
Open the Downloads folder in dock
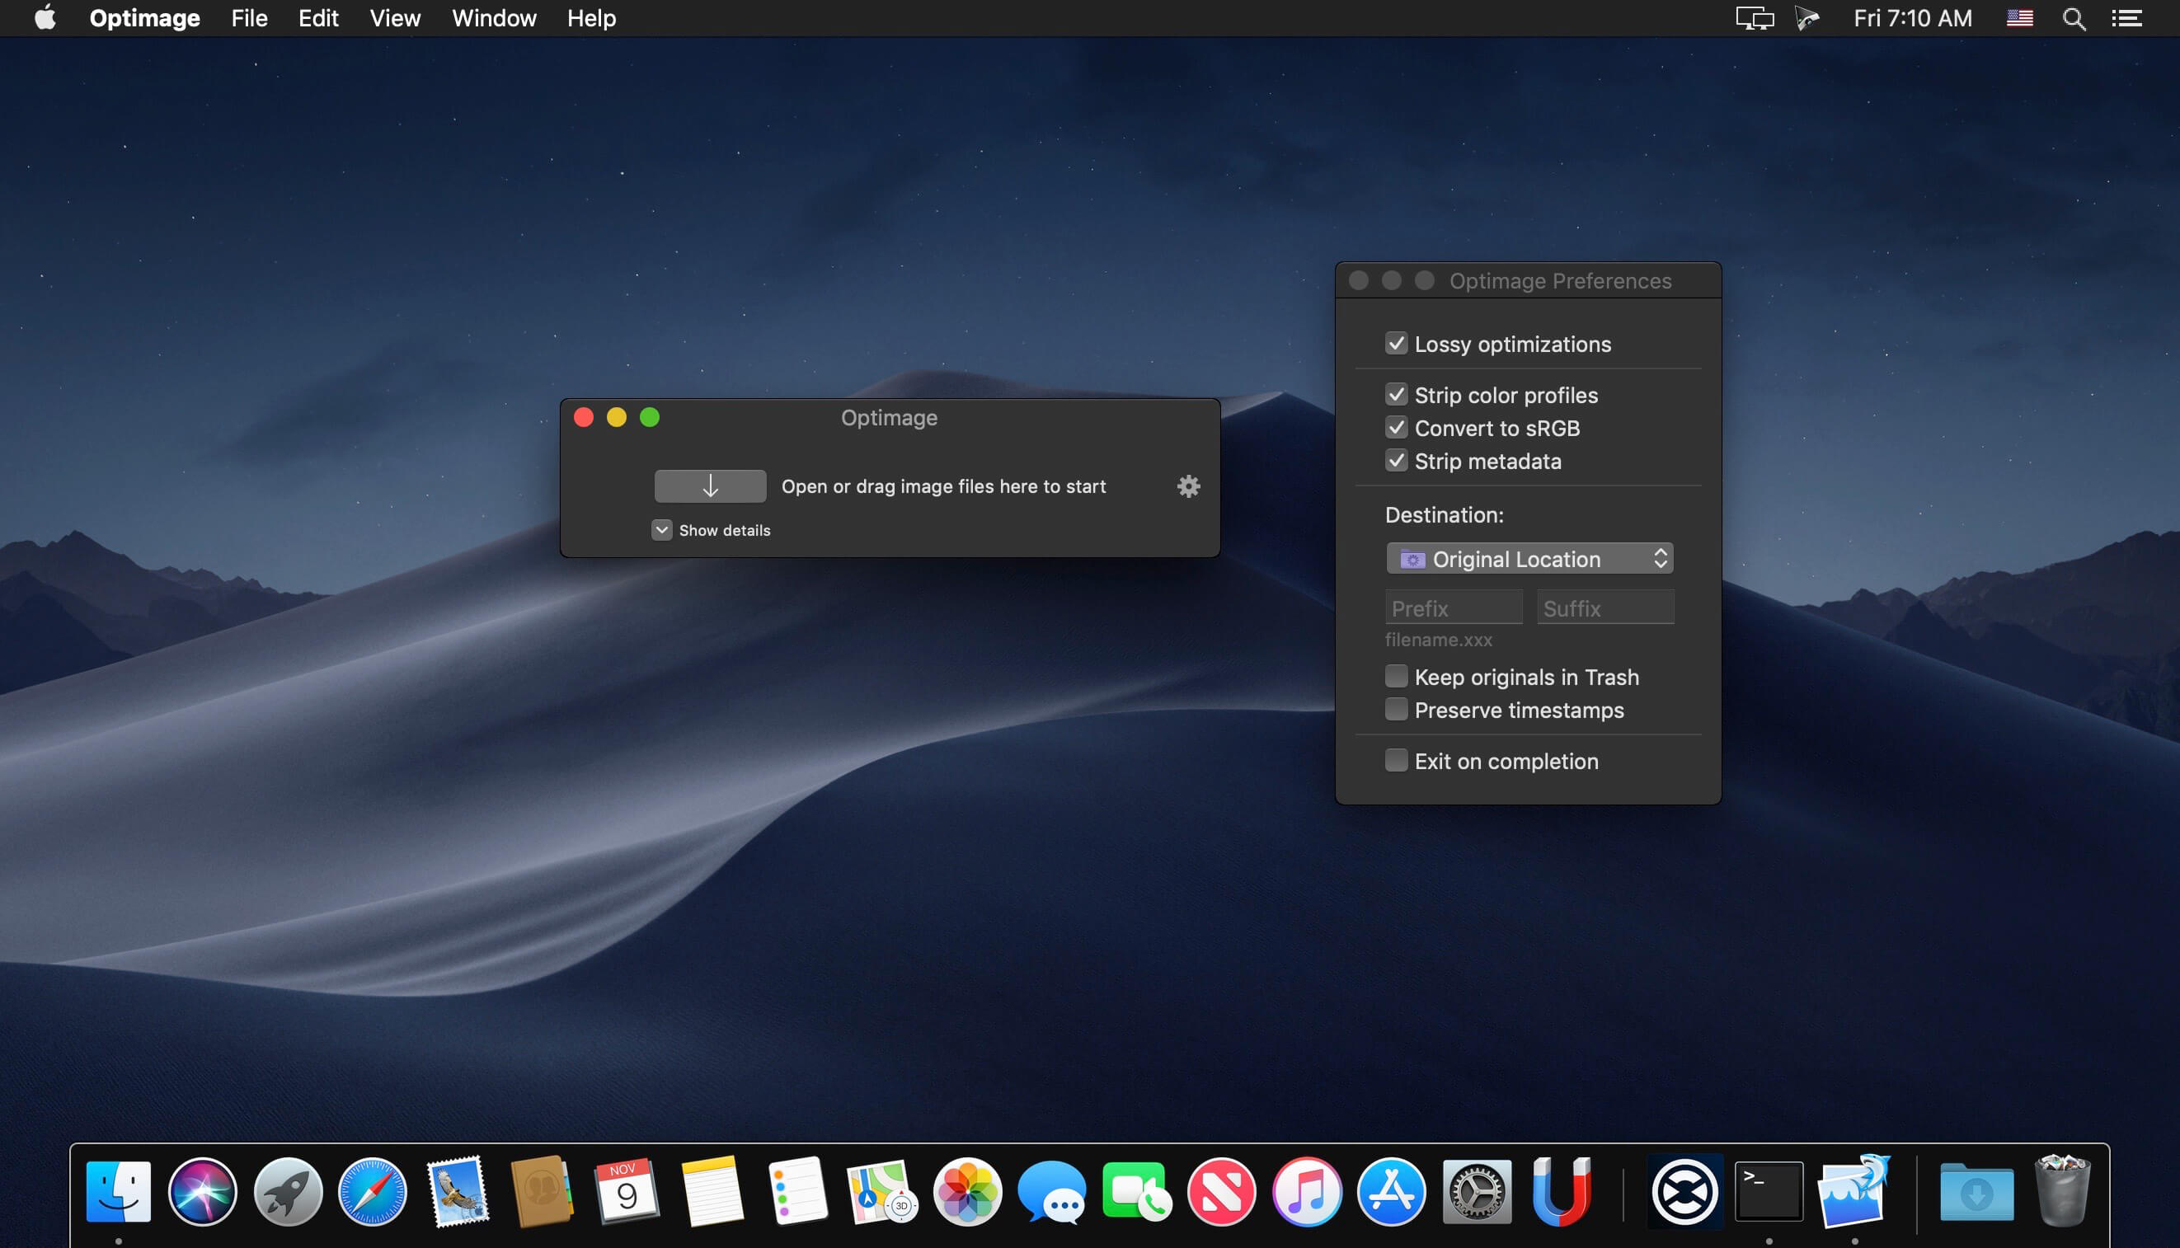point(1976,1191)
